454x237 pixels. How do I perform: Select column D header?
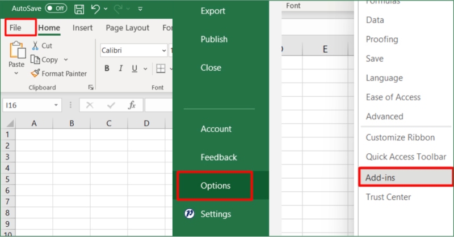coord(146,123)
